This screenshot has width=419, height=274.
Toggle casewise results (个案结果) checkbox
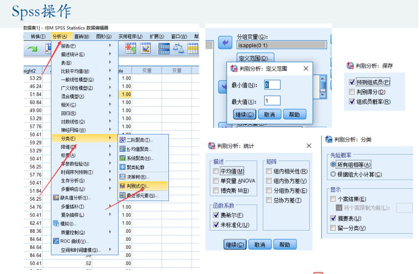click(x=333, y=199)
